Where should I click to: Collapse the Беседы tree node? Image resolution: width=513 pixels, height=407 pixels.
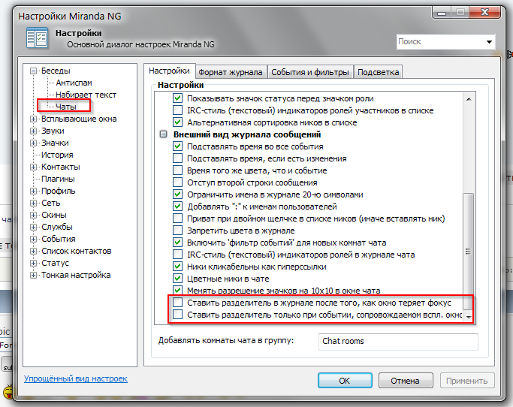coord(33,71)
